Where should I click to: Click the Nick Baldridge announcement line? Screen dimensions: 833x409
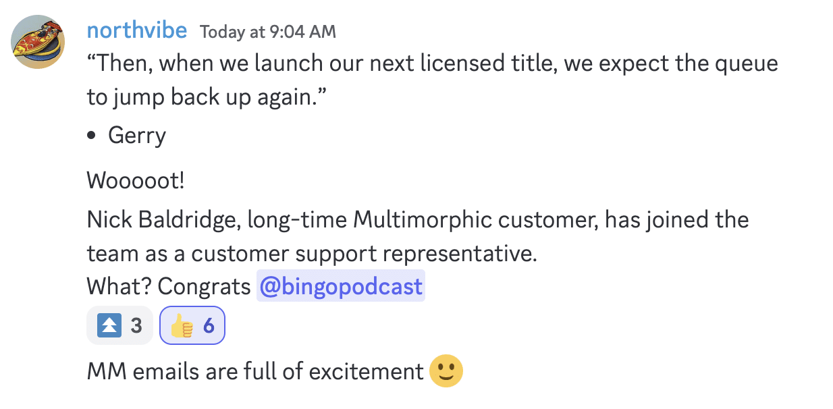418,220
